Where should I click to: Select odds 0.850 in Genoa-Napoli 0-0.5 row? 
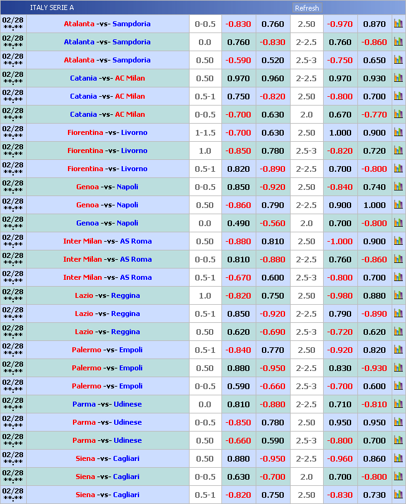point(238,187)
